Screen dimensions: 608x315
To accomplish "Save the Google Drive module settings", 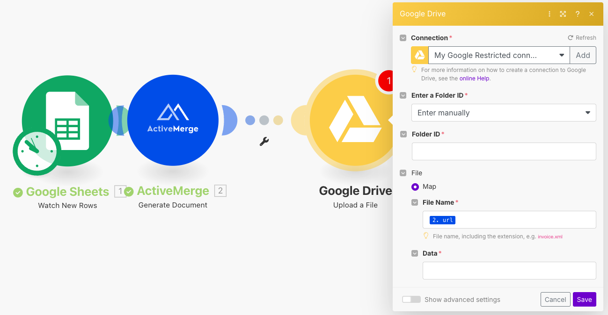I will pos(584,299).
